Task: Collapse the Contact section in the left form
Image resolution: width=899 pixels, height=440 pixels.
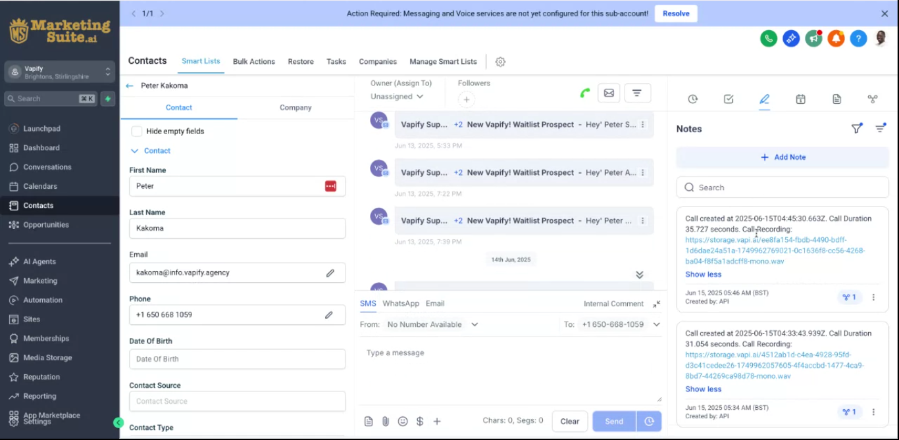Action: [x=134, y=151]
